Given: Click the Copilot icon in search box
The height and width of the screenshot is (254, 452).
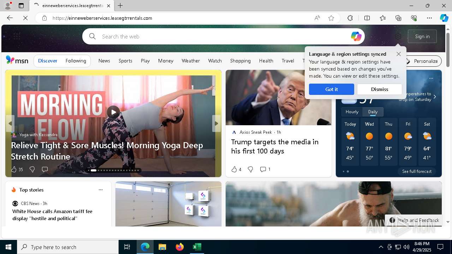Looking at the screenshot, I should click(356, 36).
